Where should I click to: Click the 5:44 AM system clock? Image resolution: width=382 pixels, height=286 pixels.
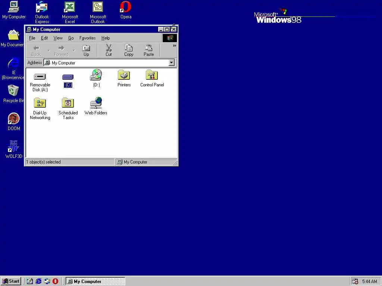click(x=369, y=282)
